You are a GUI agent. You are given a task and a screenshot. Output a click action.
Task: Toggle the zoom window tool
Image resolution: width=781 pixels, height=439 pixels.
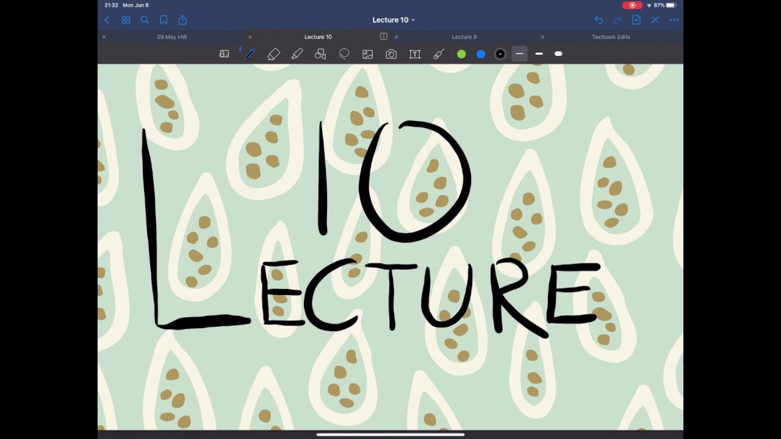click(x=224, y=54)
